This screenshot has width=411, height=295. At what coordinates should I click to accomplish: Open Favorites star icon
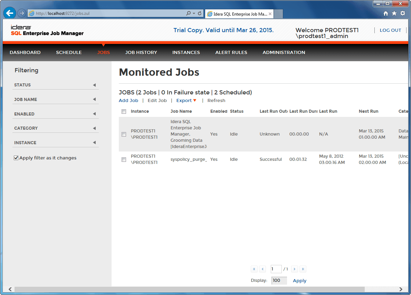[x=394, y=13]
